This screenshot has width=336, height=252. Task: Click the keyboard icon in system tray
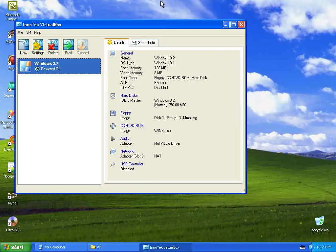(x=302, y=247)
